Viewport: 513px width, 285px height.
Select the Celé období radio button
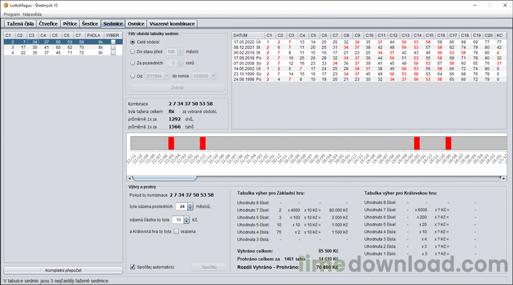(x=132, y=42)
